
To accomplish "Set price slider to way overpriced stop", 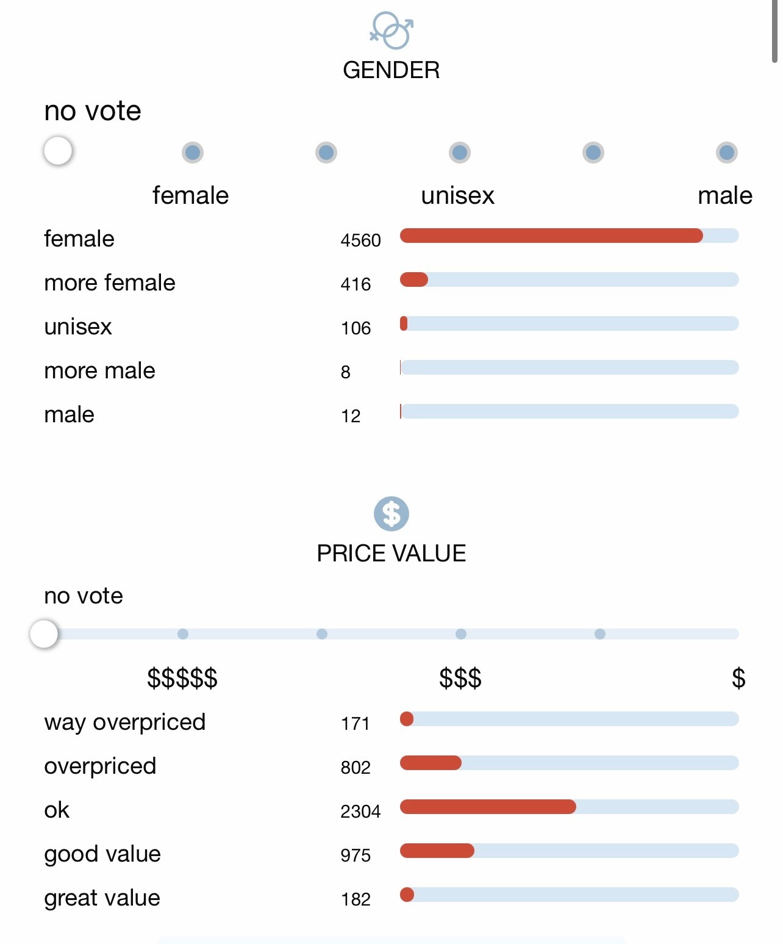I will [x=183, y=634].
